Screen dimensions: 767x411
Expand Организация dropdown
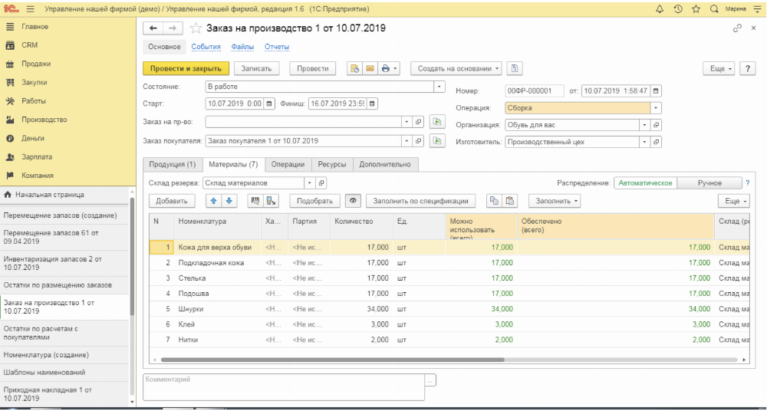pos(646,125)
